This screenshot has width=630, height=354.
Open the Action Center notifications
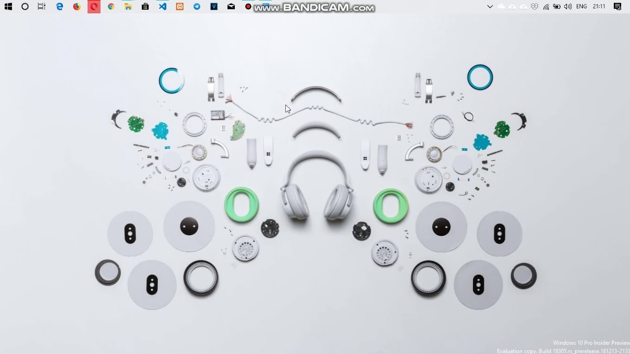[618, 7]
